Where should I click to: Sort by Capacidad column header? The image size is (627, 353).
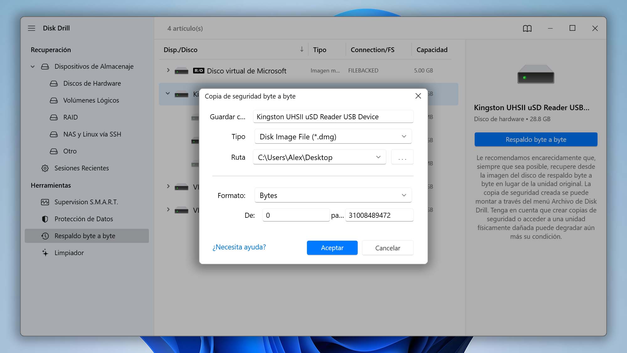point(432,50)
